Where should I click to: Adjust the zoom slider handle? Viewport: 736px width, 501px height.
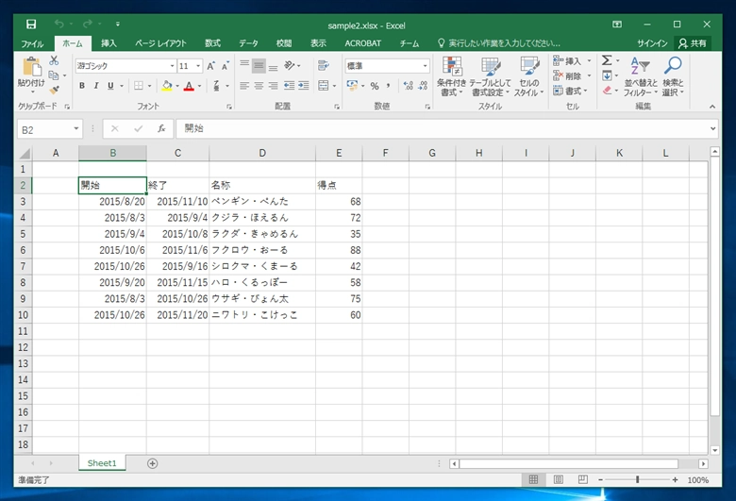coord(638,479)
